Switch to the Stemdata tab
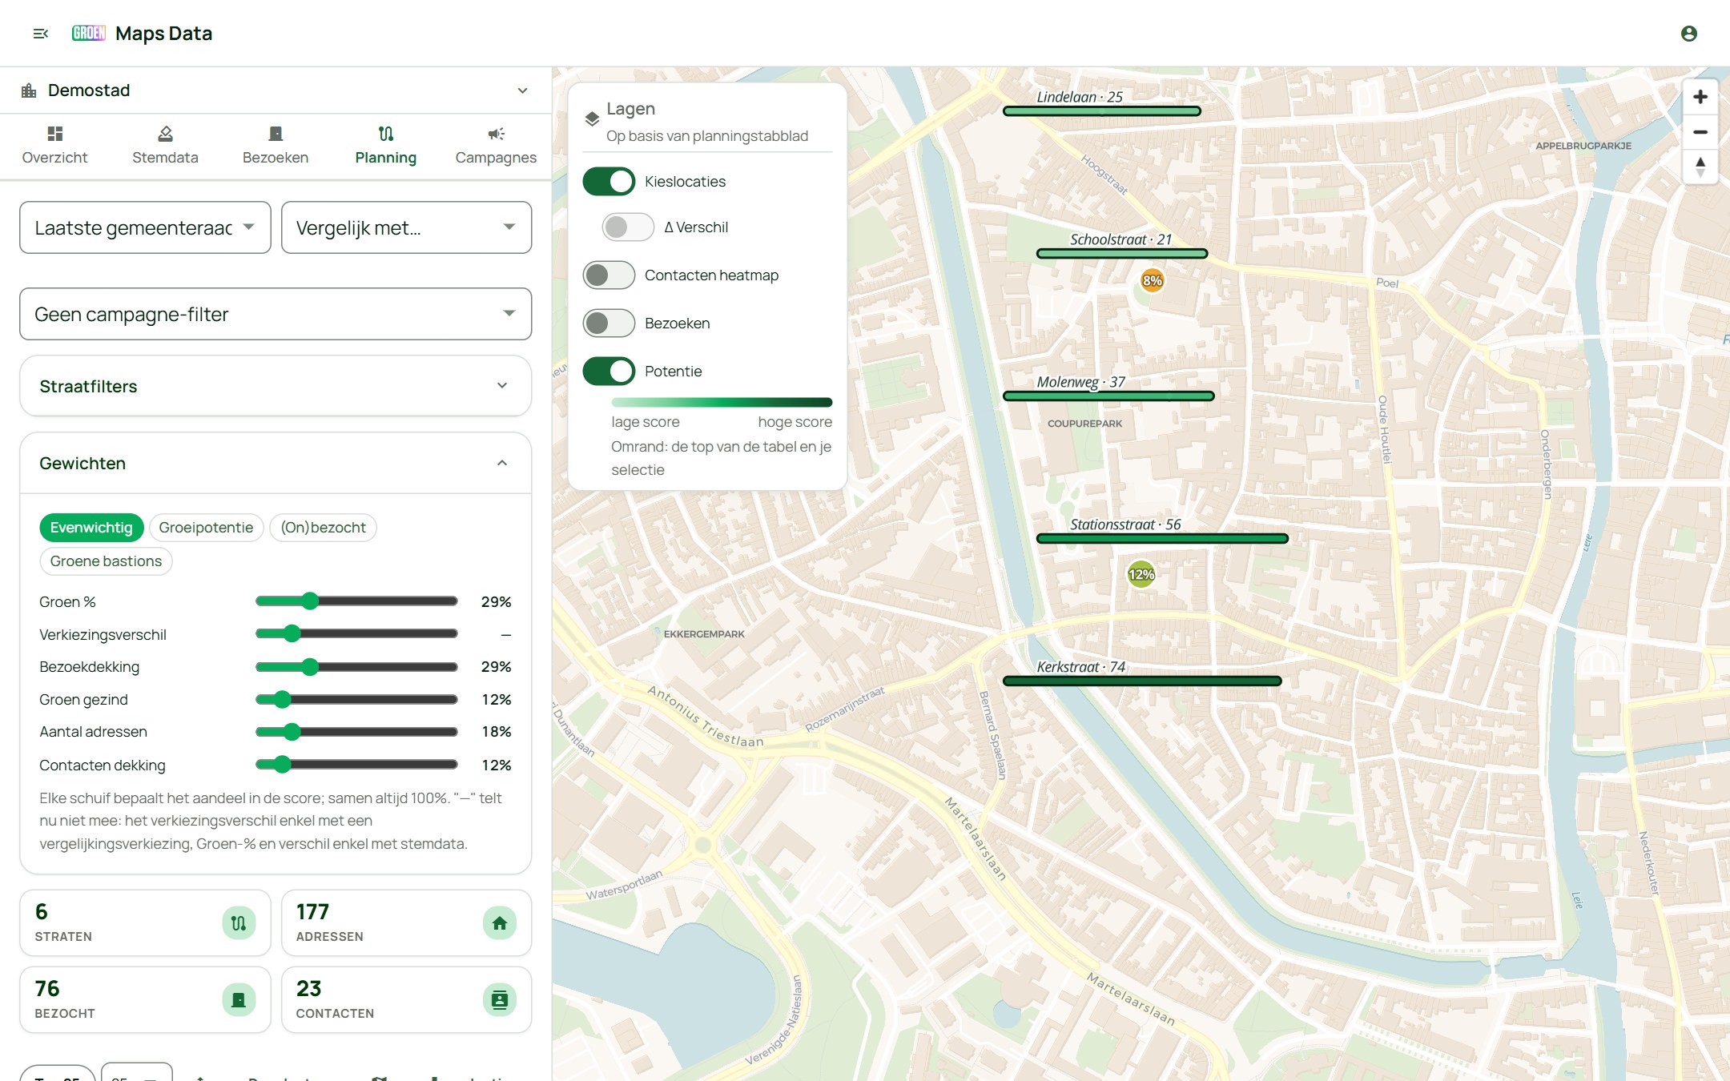Viewport: 1730px width, 1081px height. [x=165, y=146]
